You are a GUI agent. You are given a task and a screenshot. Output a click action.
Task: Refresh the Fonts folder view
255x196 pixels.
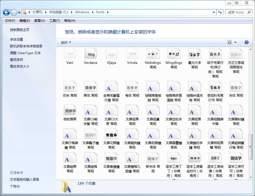point(220,12)
